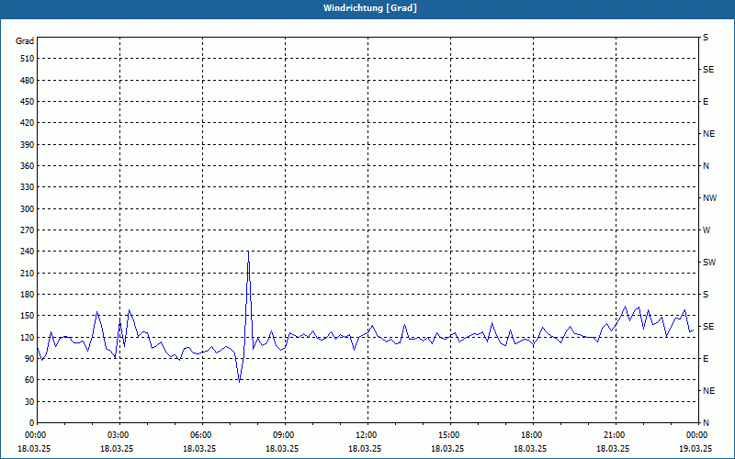This screenshot has height=459, width=735.
Task: Click the NE compass label at 390 level
Action: coord(708,134)
